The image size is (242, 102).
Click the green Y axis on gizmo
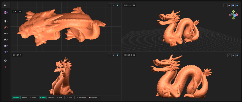pyautogui.click(x=234, y=11)
